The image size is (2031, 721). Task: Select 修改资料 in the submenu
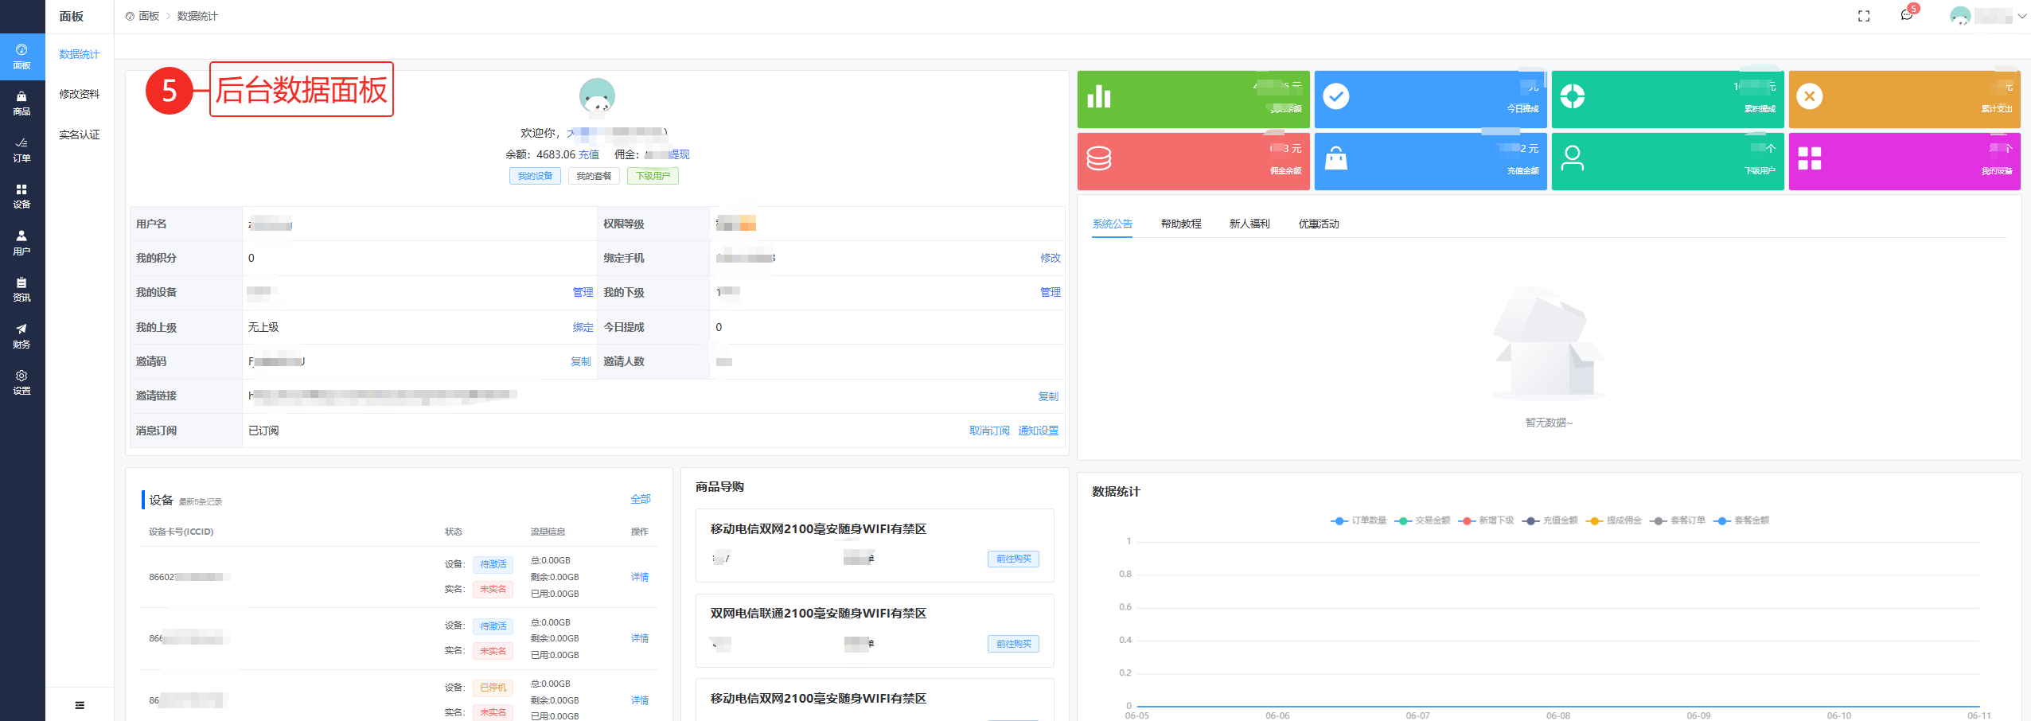pos(79,94)
